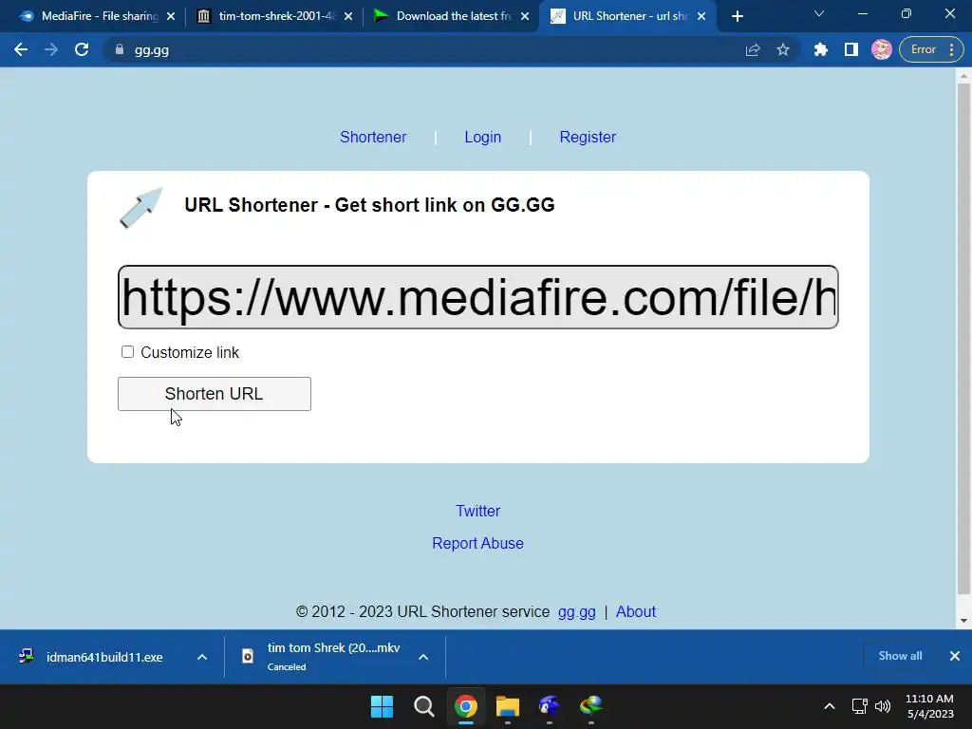Viewport: 972px width, 729px height.
Task: Open File Explorer from the taskbar
Action: (x=508, y=706)
